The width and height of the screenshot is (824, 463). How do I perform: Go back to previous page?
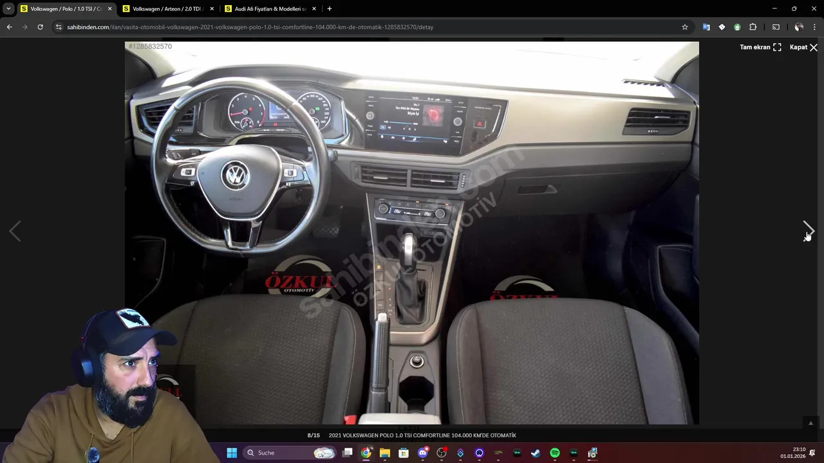(x=9, y=27)
